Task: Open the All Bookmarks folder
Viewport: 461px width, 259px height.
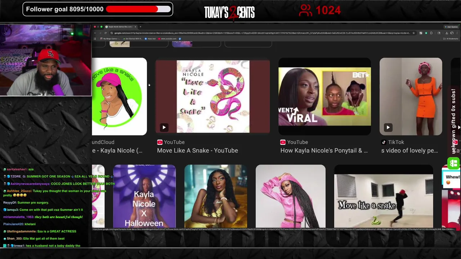Action: (451, 38)
